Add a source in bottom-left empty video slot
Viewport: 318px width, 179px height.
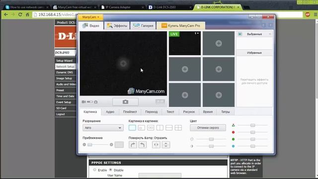[184, 95]
